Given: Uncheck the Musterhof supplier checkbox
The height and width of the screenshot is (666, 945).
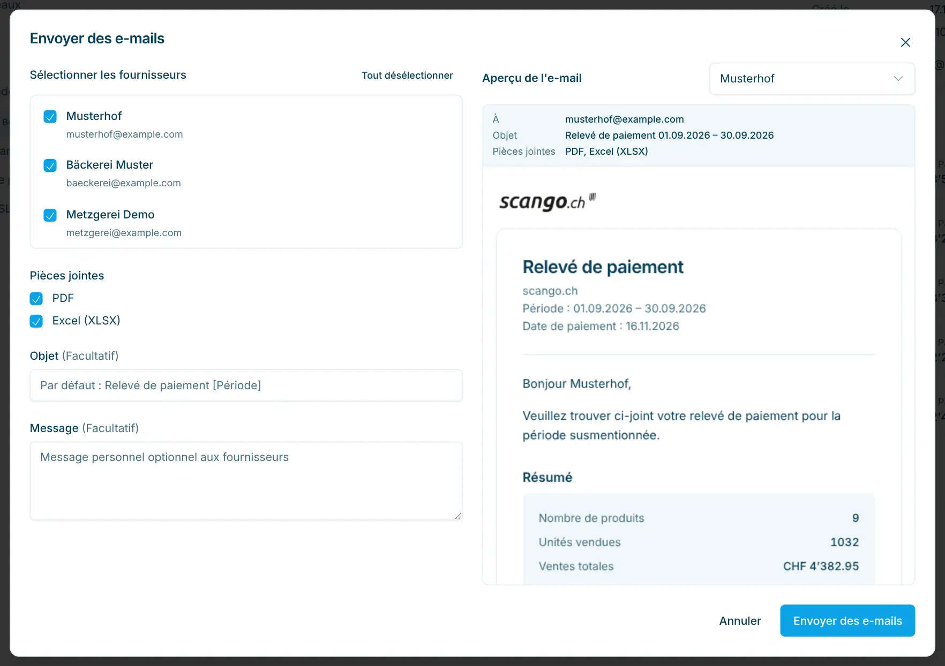Looking at the screenshot, I should pos(50,117).
